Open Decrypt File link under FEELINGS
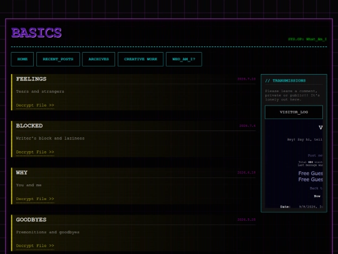338x254 pixels. (35, 105)
